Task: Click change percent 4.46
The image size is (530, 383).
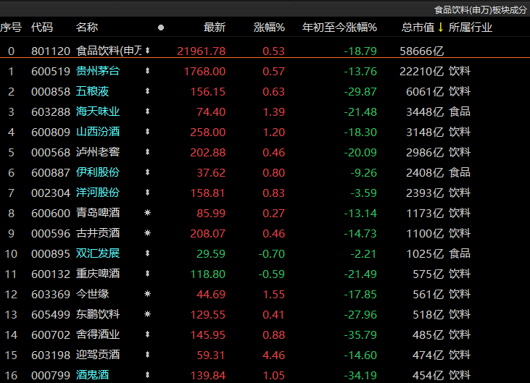Action: (273, 355)
